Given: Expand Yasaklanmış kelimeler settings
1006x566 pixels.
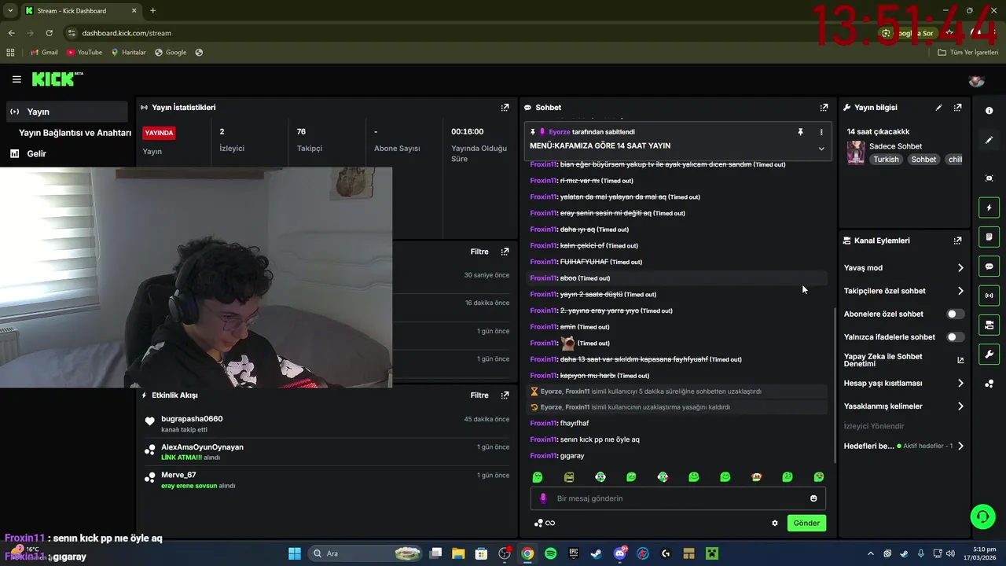Looking at the screenshot, I should pos(904,406).
